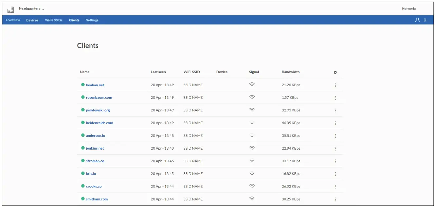Go to the Settings tab

92,20
